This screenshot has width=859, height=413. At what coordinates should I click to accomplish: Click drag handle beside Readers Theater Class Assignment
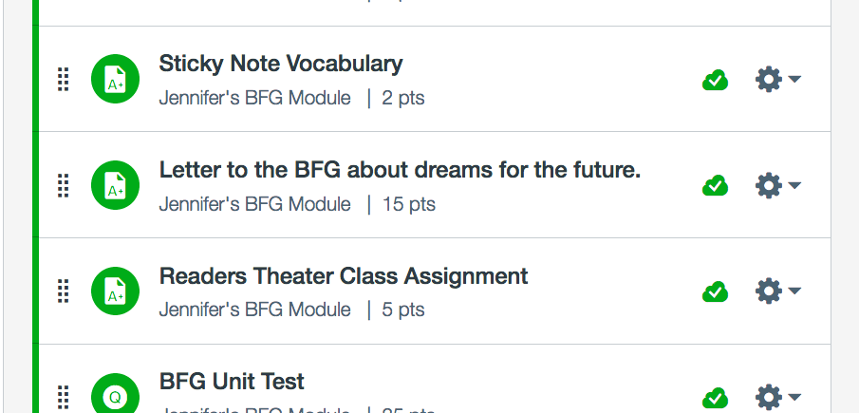click(x=64, y=291)
